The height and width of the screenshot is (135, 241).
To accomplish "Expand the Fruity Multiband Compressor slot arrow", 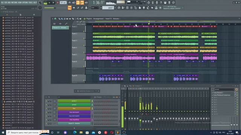I will (212, 95).
